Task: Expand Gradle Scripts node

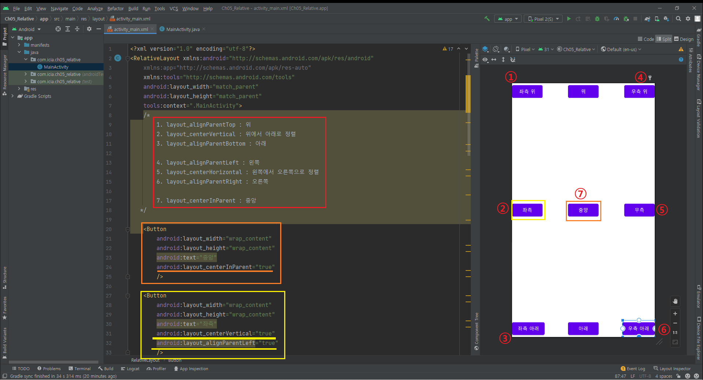Action: click(x=12, y=96)
